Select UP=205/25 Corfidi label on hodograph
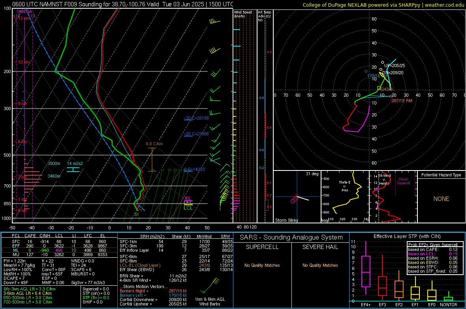This screenshot has width=466, height=309. coord(395,66)
